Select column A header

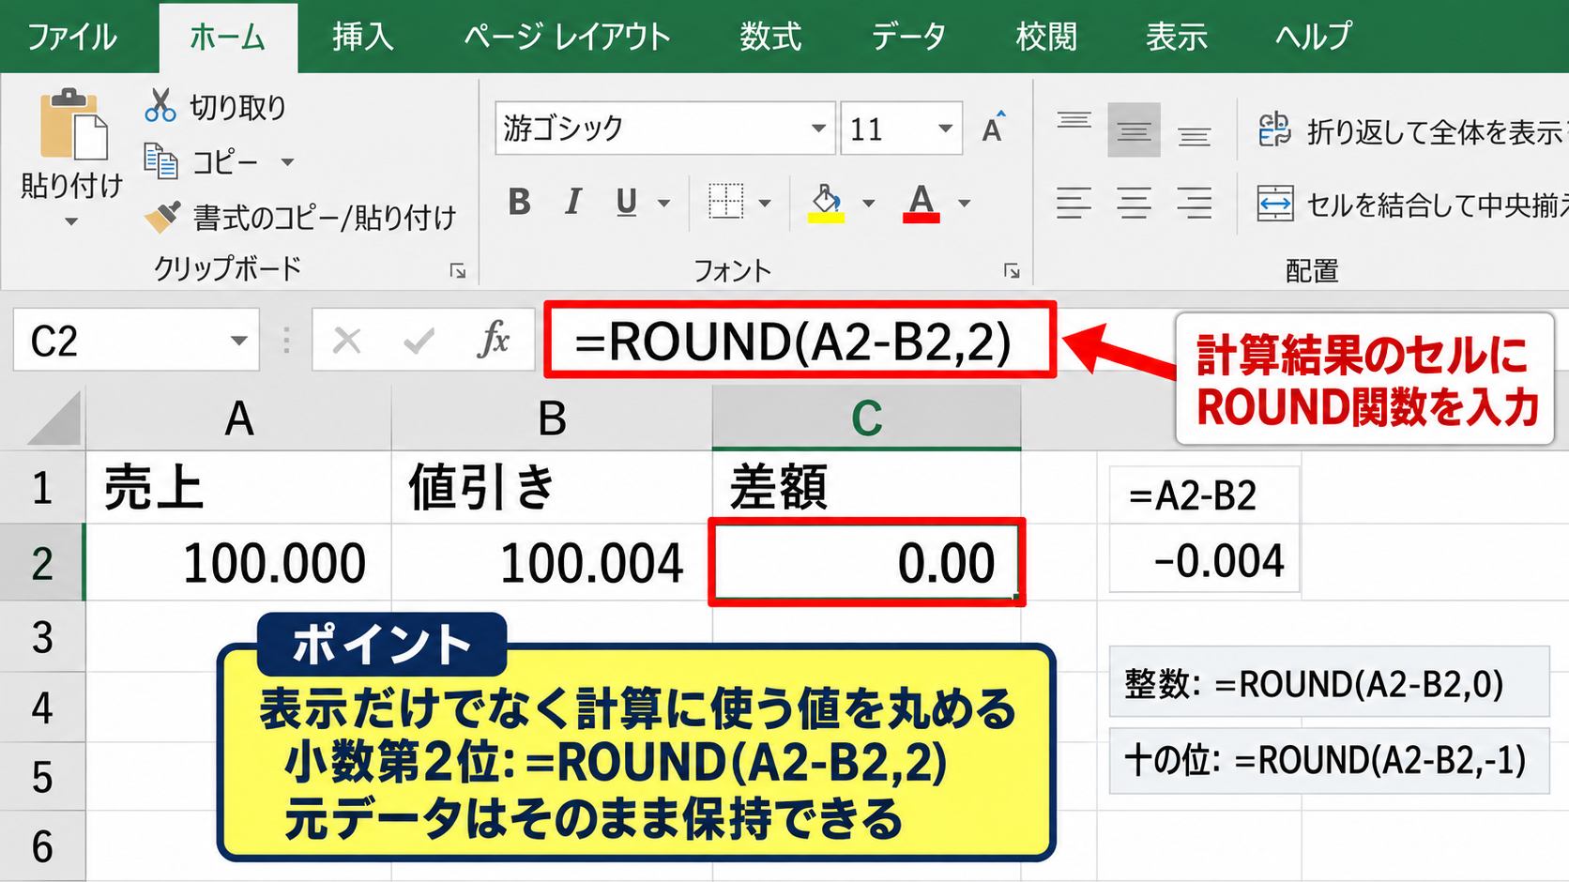239,418
